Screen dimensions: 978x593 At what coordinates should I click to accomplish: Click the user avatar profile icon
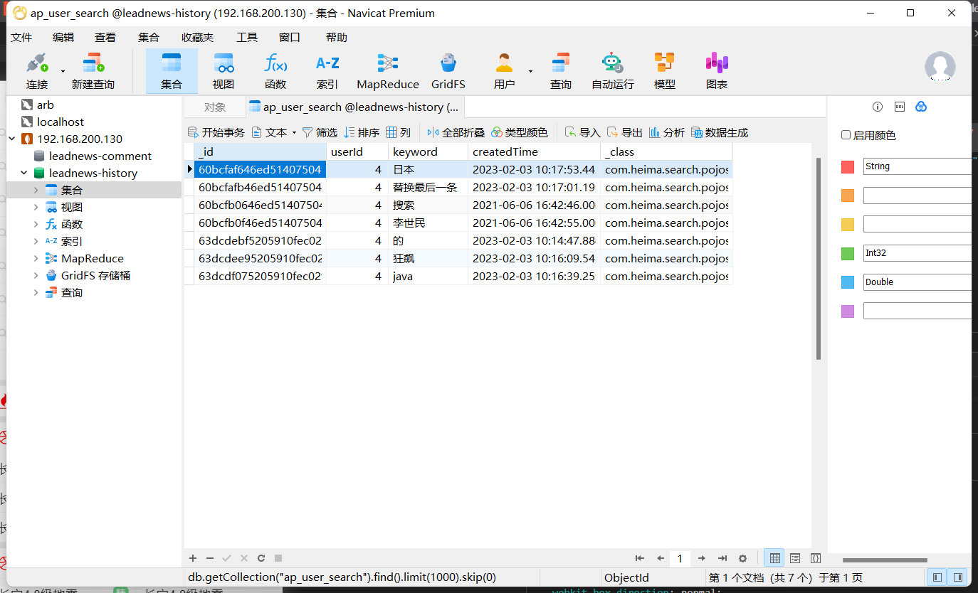940,66
